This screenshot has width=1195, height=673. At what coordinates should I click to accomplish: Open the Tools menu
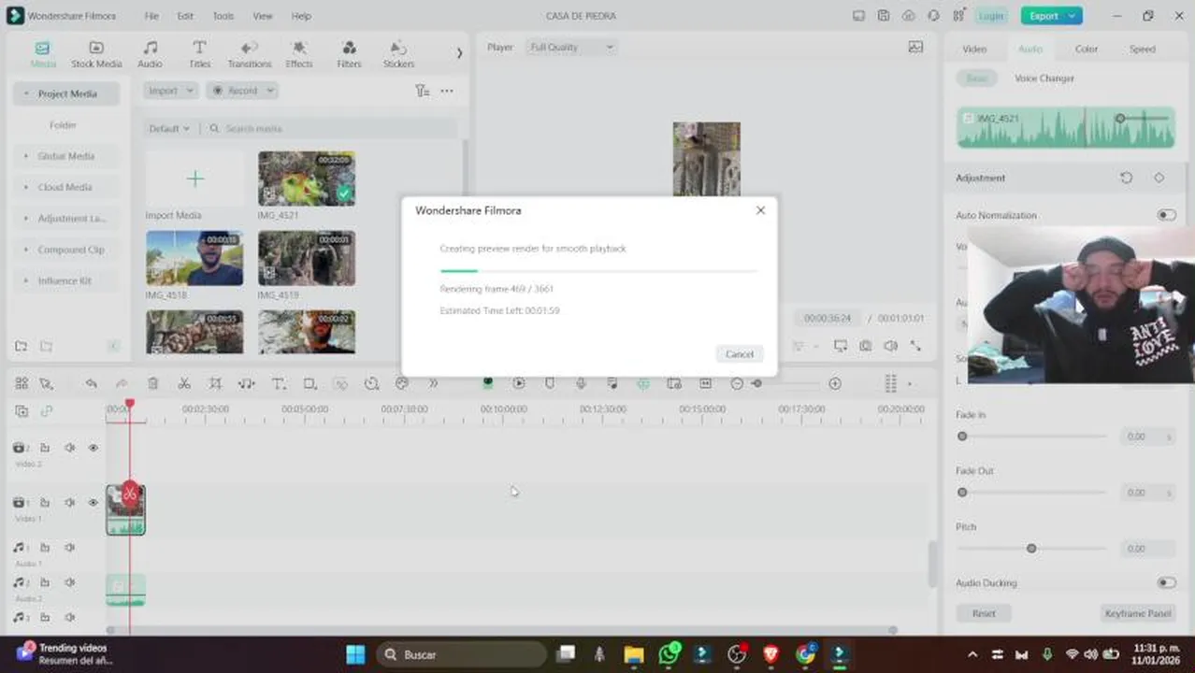tap(223, 16)
